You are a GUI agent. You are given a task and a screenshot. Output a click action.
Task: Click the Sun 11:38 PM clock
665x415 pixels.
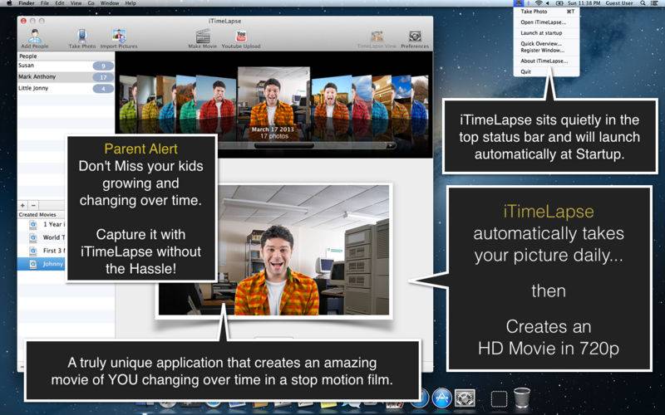pyautogui.click(x=584, y=3)
